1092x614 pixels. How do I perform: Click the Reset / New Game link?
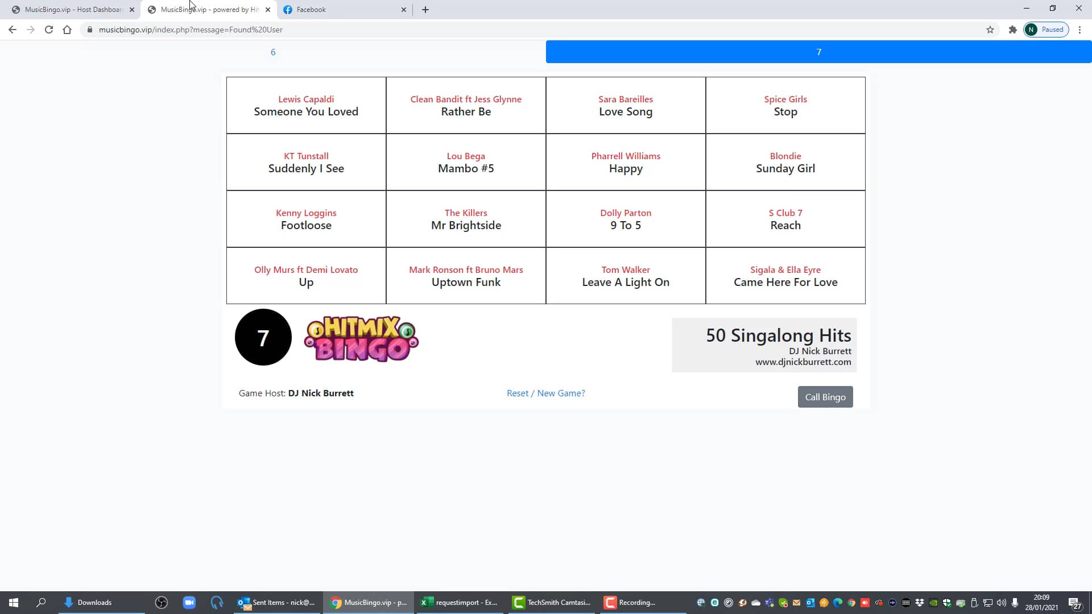[x=545, y=393]
